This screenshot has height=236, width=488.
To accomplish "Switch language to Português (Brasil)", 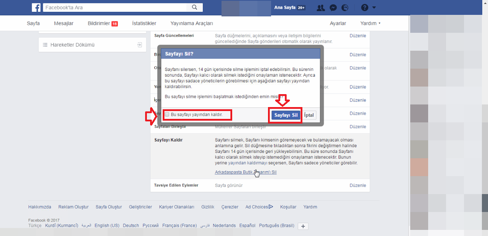I will 276,226.
